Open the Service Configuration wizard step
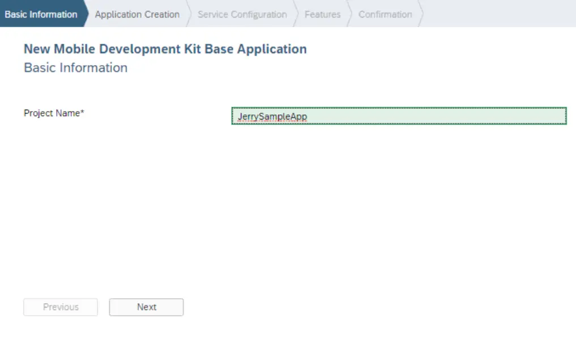Screen dimensions: 576x340 (242, 14)
